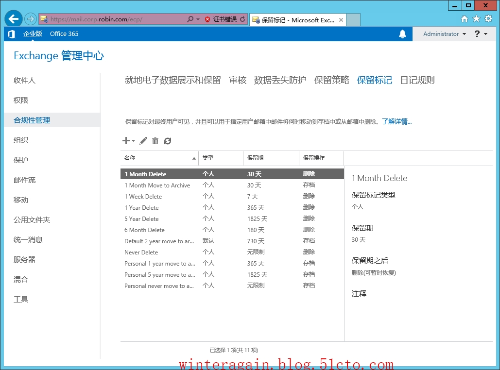Click the 企业版 header link

point(33,34)
